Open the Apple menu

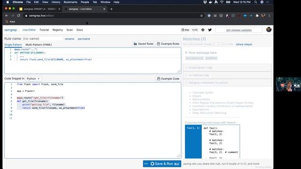[x=8, y=2]
